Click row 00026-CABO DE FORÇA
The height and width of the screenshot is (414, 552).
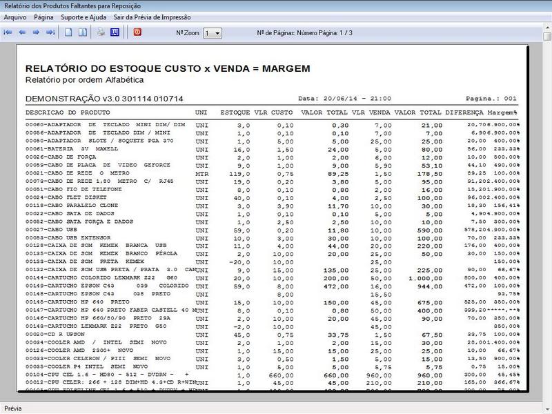point(272,157)
